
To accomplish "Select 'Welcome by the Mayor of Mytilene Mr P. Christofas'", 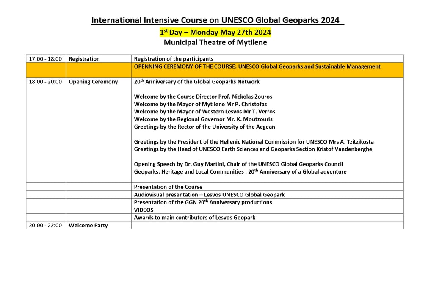I will (200, 104).
